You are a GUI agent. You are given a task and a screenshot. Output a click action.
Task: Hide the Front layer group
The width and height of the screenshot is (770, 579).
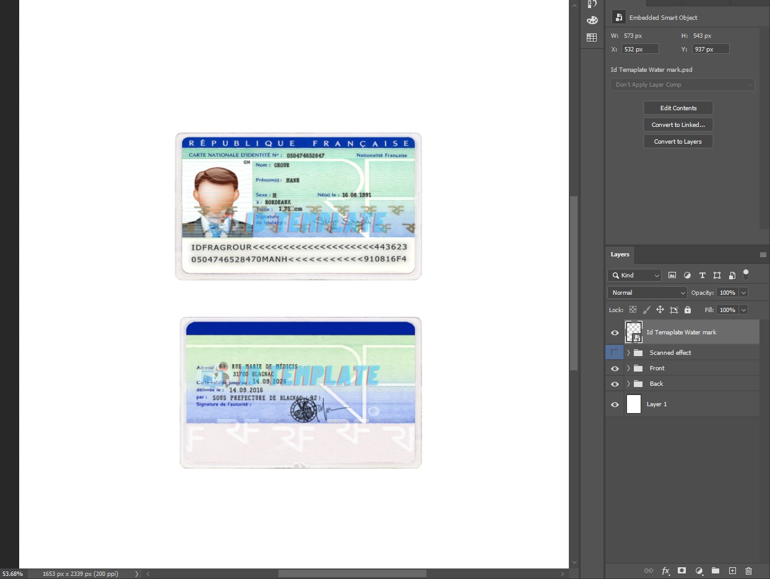(x=615, y=368)
